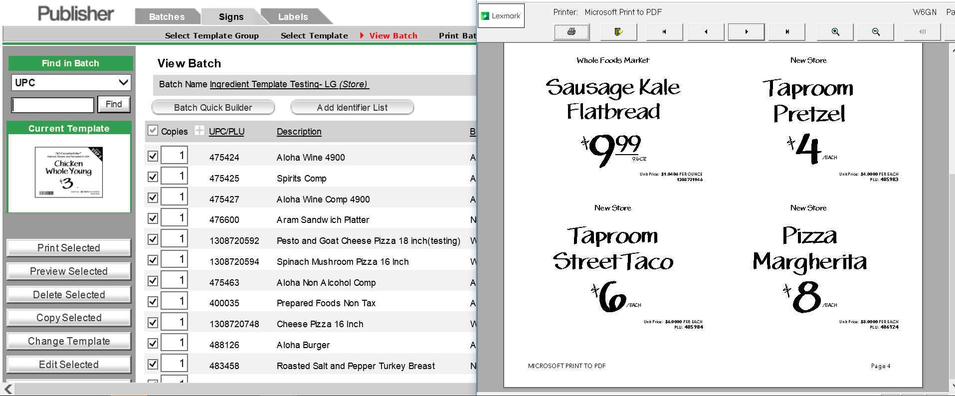Uncheck the Roasted Salt and Pepper Turkey checkbox
The width and height of the screenshot is (955, 396).
[x=153, y=365]
